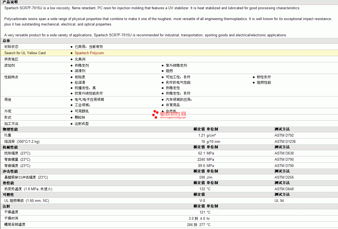Click the 冲击性能 section header
The width and height of the screenshot is (338, 229).
(10, 171)
